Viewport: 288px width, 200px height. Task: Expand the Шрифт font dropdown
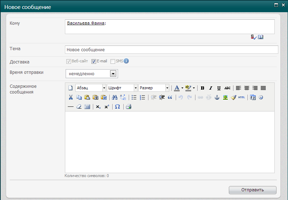pos(136,88)
